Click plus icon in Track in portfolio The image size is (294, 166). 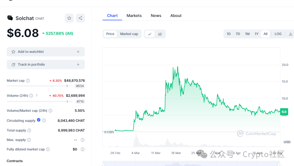78,65
